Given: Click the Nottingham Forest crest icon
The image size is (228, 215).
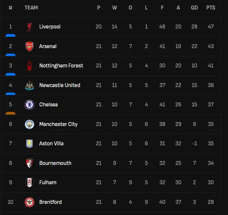Looking at the screenshot, I should click(29, 66).
